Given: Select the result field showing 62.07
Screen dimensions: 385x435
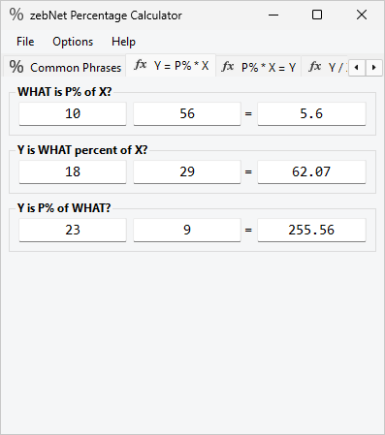Looking at the screenshot, I should click(x=311, y=171).
